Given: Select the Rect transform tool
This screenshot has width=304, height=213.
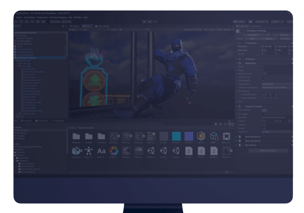Looking at the screenshot, I should click(x=32, y=22).
